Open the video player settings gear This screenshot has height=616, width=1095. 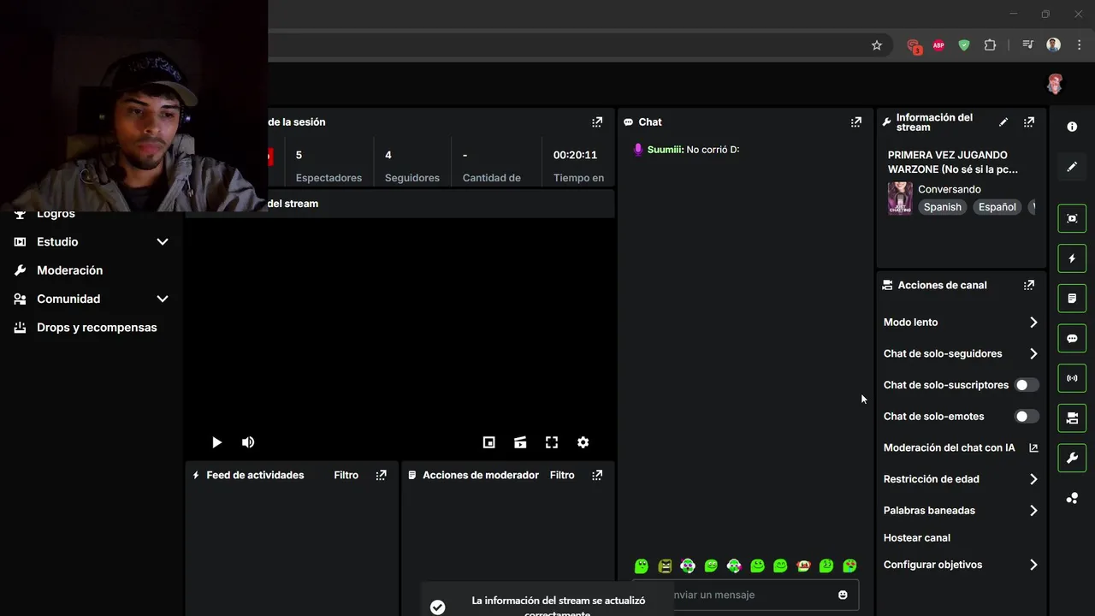point(583,442)
